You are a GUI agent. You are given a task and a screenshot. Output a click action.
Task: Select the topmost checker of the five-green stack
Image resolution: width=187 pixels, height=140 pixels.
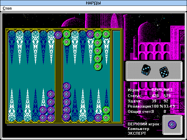(98, 35)
